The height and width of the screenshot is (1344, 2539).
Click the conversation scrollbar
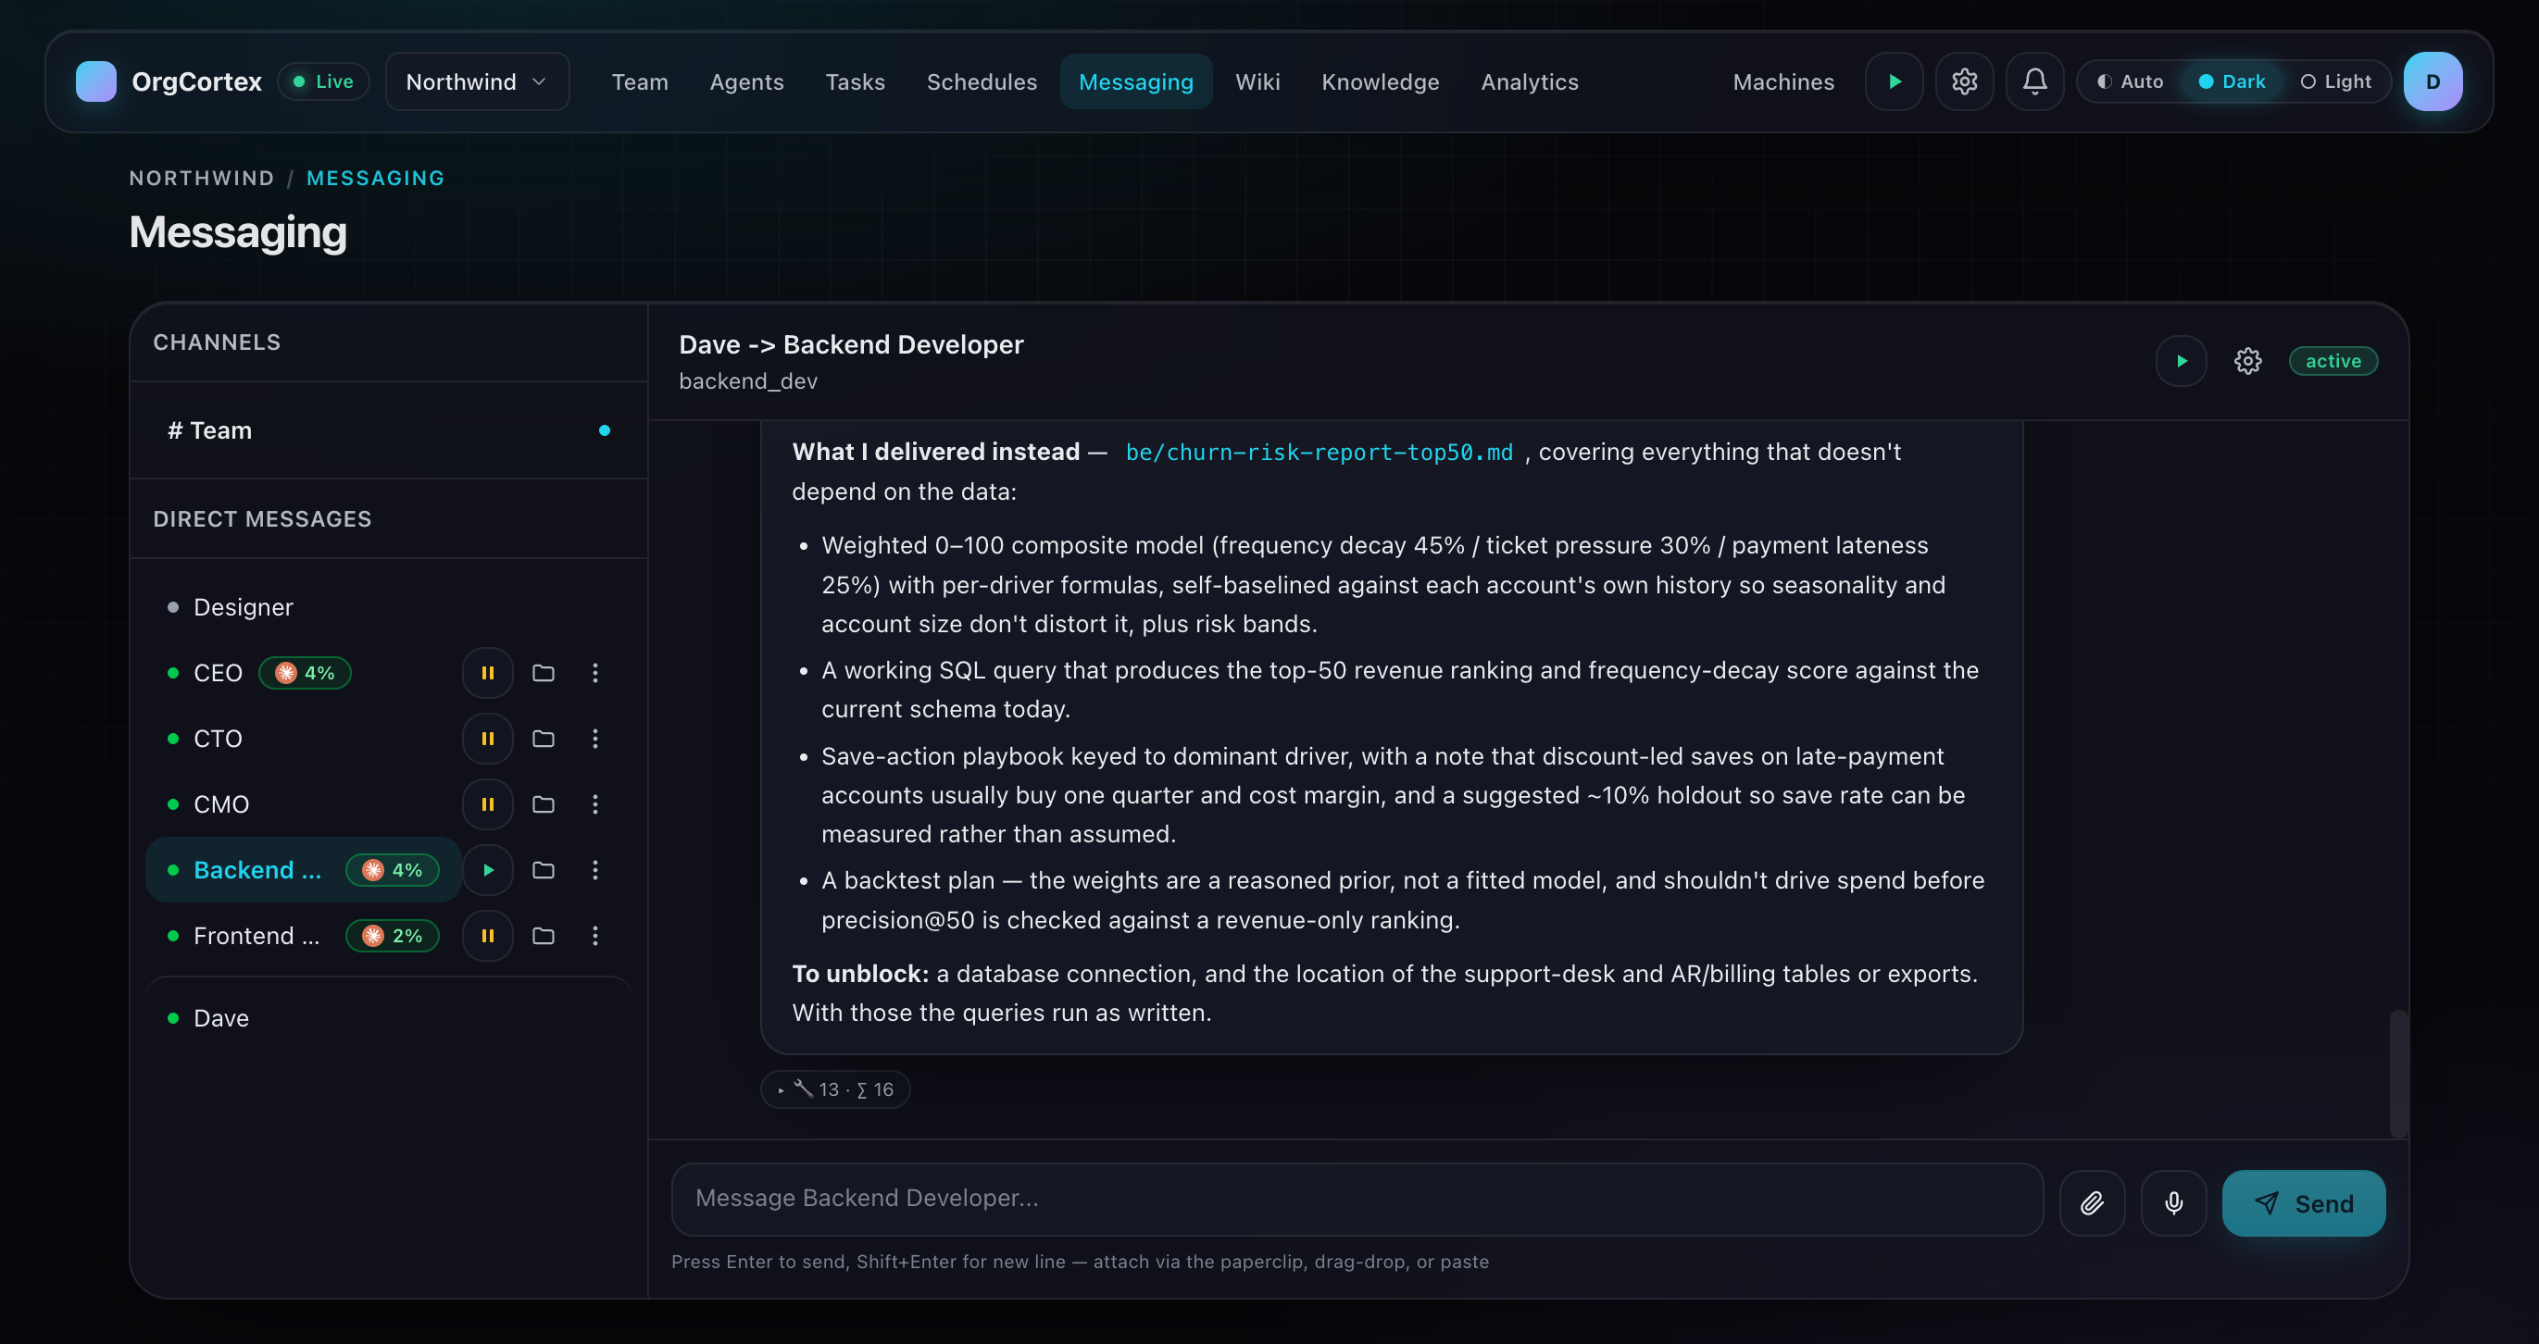tap(2398, 1074)
